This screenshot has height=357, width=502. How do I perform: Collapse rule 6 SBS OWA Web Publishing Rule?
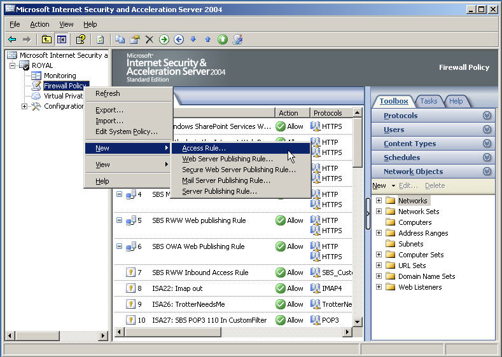(119, 246)
